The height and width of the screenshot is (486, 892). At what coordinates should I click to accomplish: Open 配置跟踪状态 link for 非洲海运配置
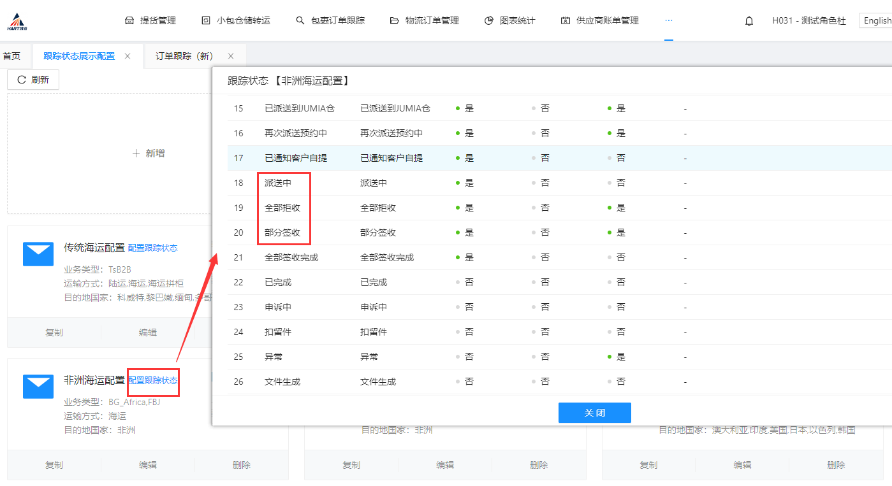point(153,380)
